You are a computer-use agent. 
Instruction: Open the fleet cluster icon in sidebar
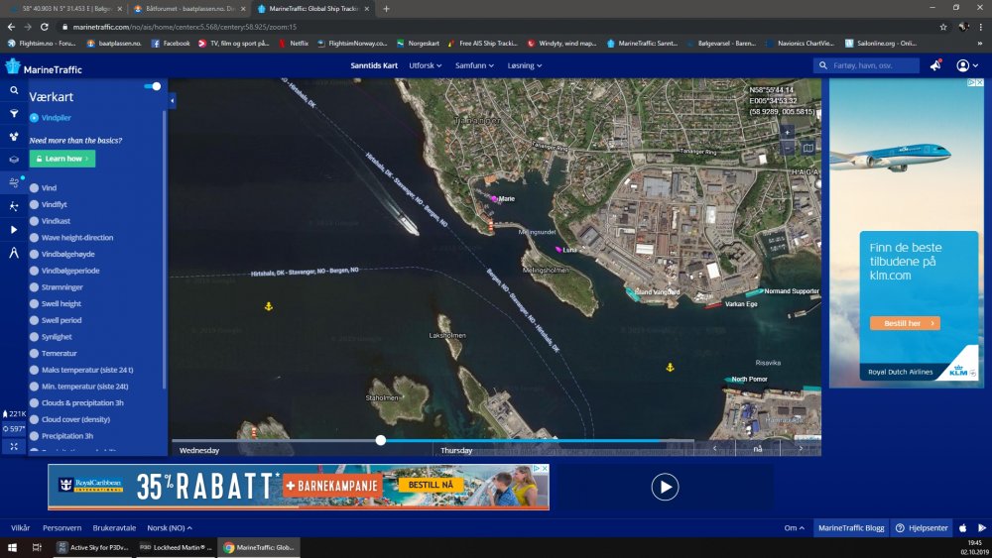(x=13, y=137)
